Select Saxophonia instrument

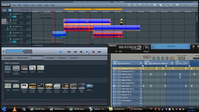[49, 86]
